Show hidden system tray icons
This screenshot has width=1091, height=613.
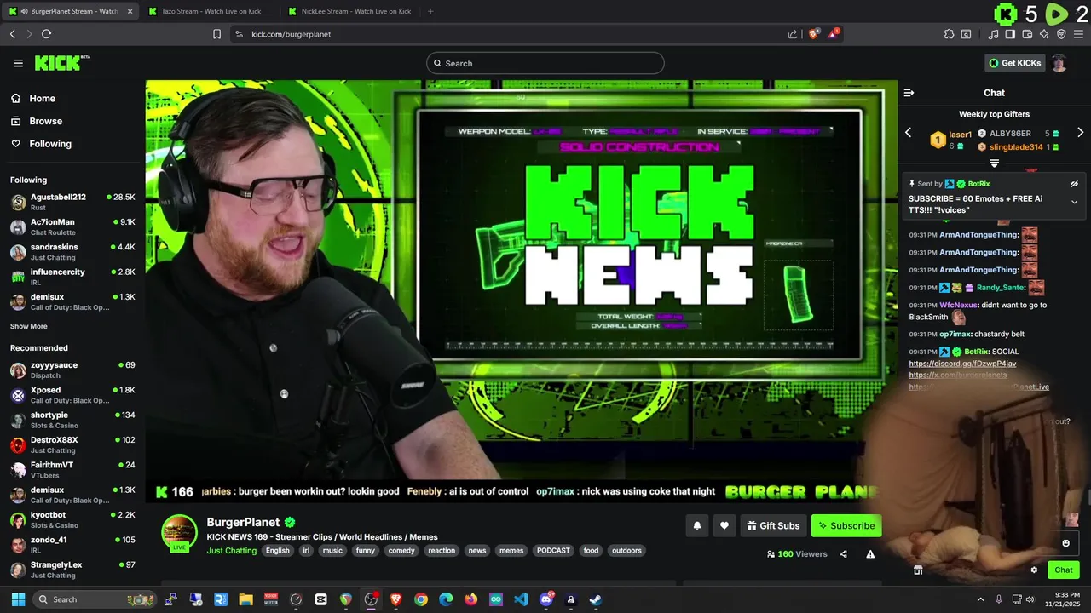coord(980,599)
